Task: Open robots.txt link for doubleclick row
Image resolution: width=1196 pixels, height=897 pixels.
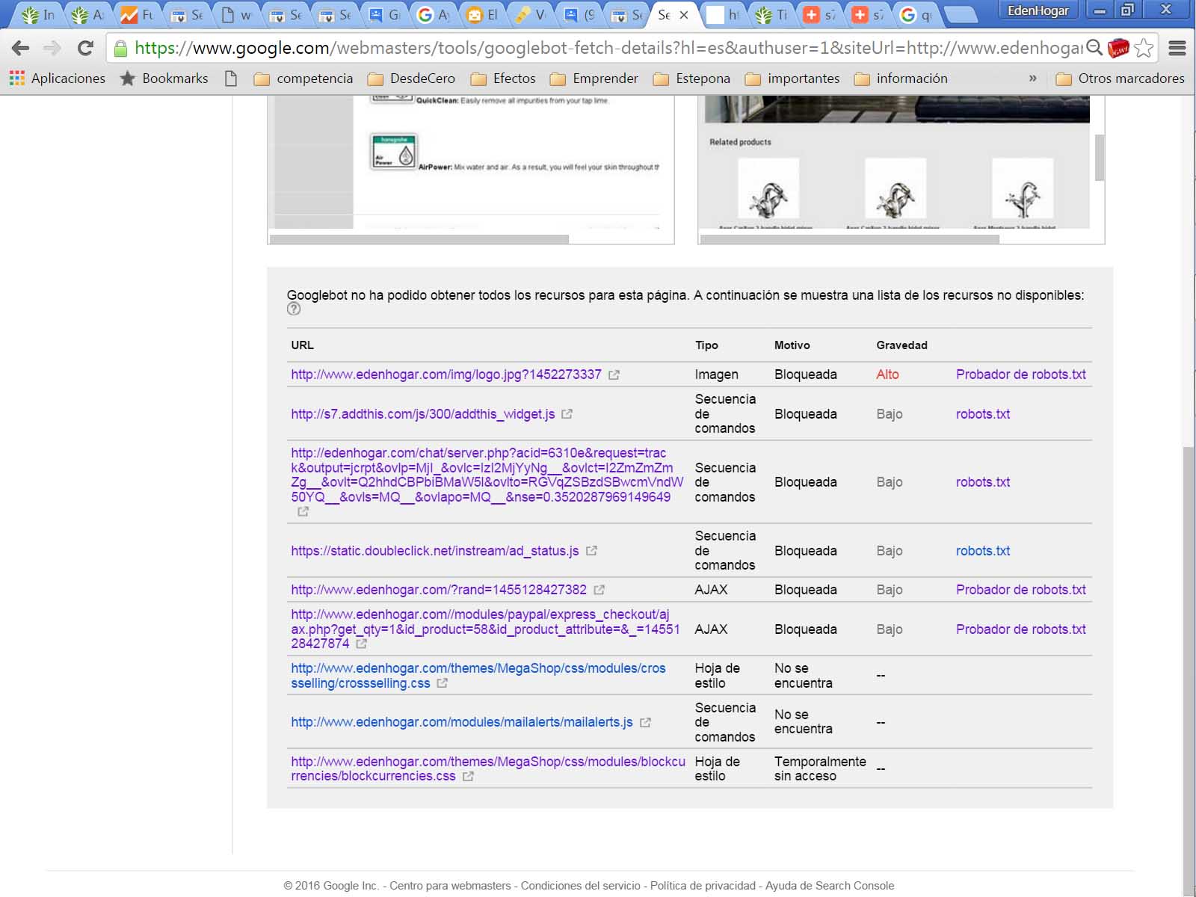Action: click(983, 551)
